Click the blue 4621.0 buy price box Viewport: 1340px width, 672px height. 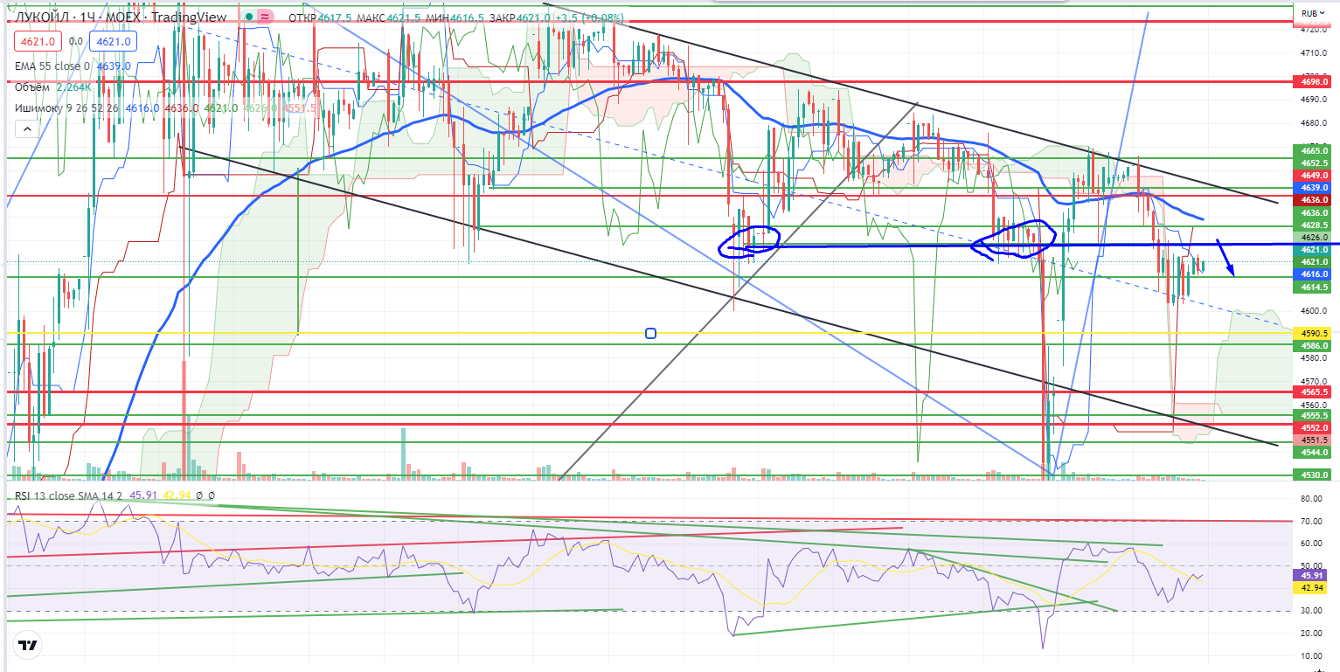coord(114,41)
